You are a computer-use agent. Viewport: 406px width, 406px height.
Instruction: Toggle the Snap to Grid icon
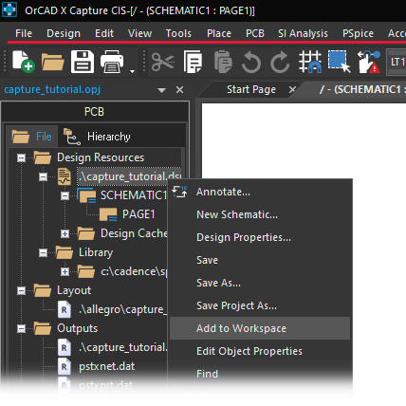pos(310,62)
